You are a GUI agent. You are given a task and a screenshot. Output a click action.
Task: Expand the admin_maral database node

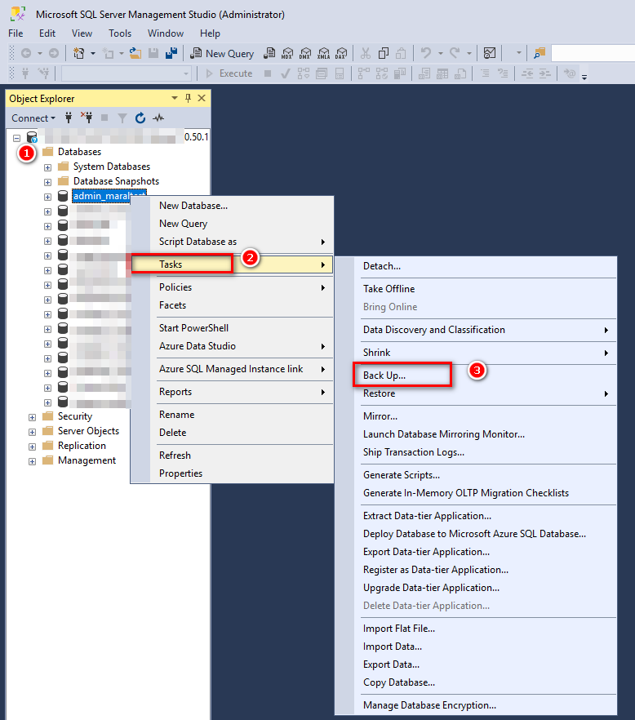[48, 197]
